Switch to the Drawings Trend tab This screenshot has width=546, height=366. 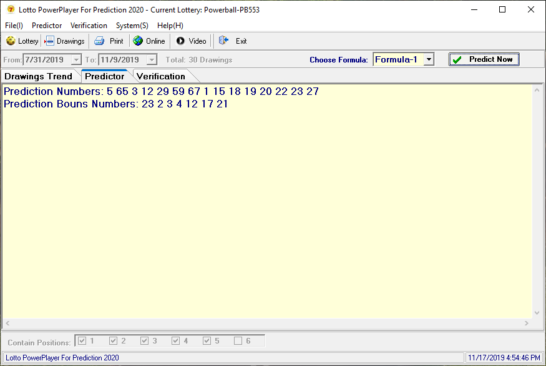pyautogui.click(x=38, y=76)
